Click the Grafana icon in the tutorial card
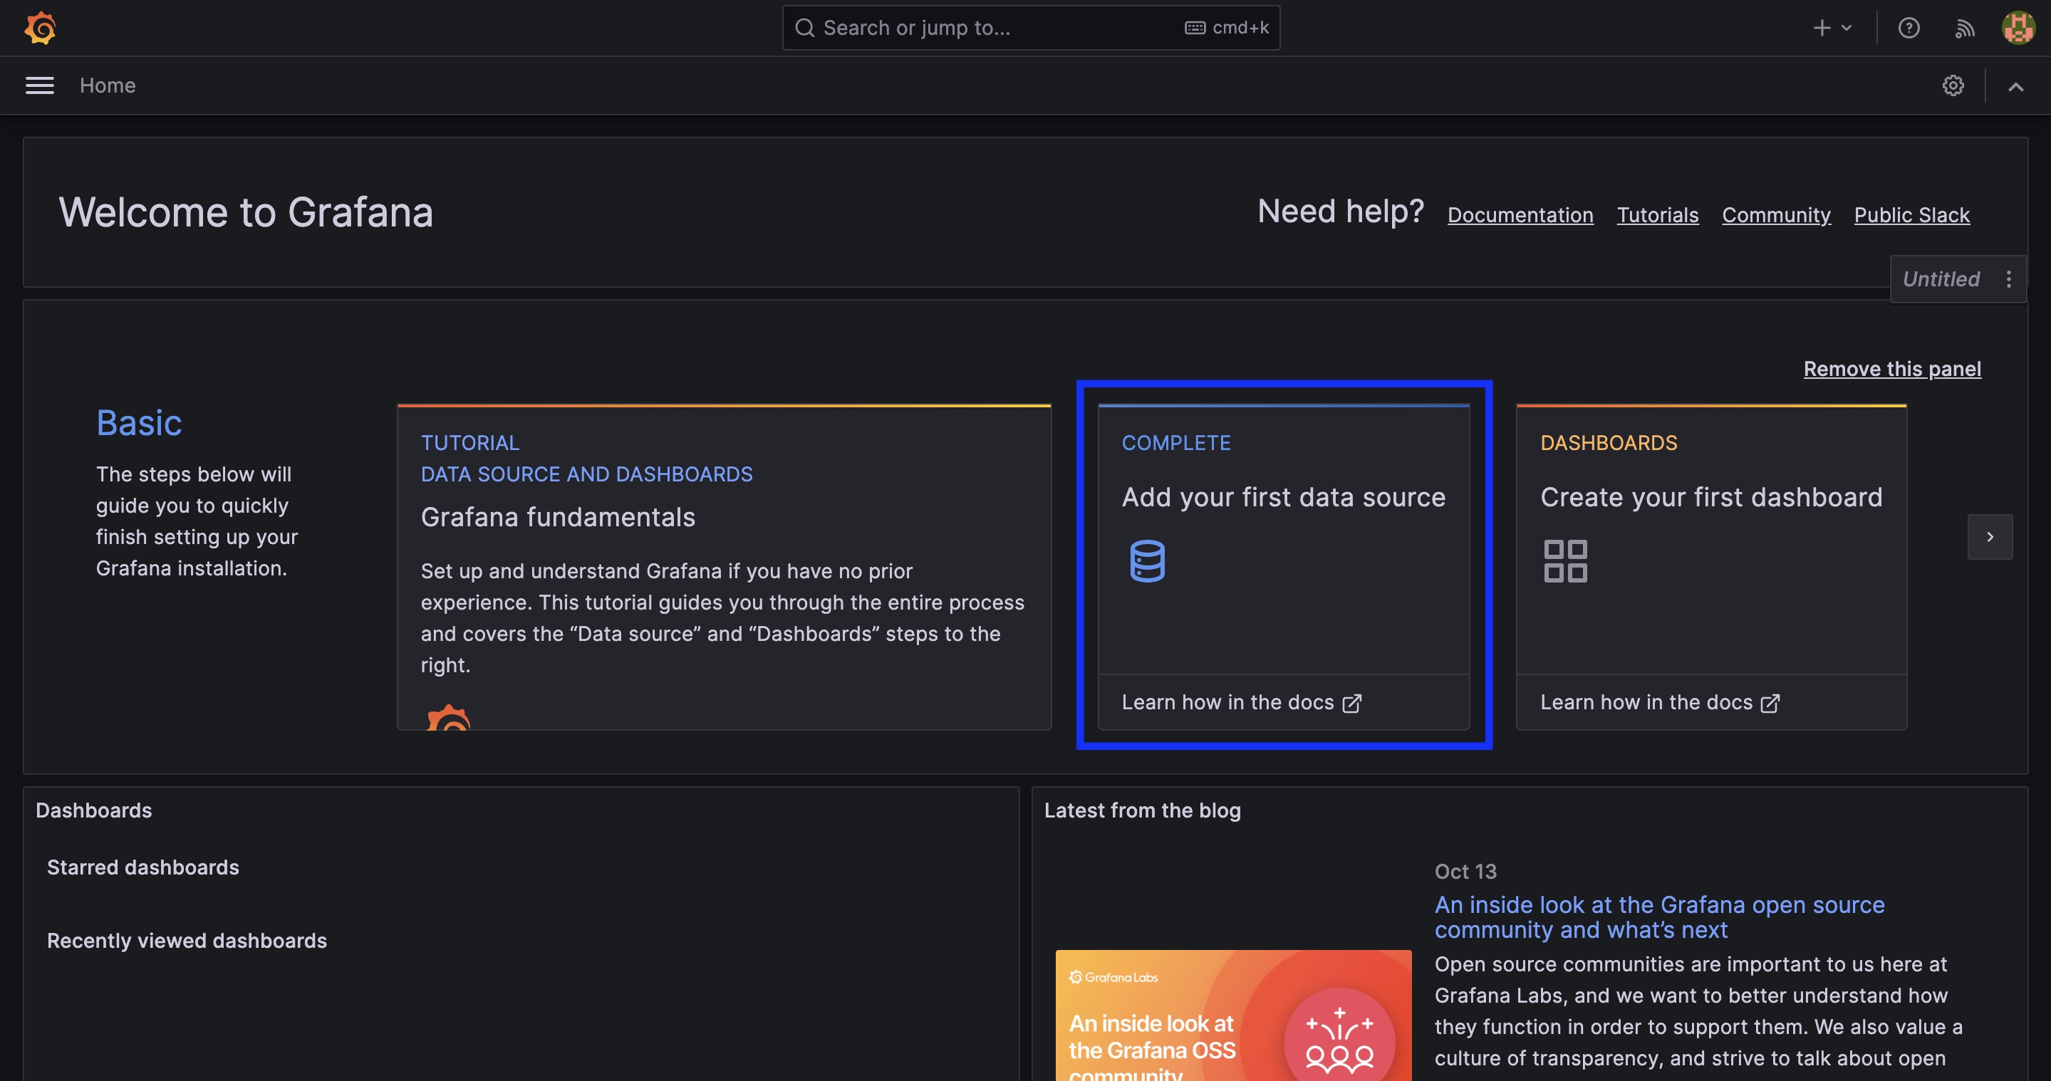2051x1081 pixels. tap(448, 717)
